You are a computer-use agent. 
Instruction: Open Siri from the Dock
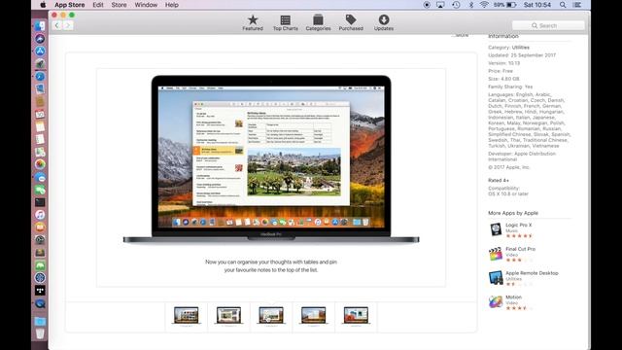(x=40, y=39)
